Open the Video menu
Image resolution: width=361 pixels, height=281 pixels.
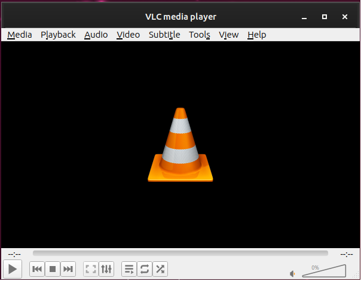click(129, 35)
